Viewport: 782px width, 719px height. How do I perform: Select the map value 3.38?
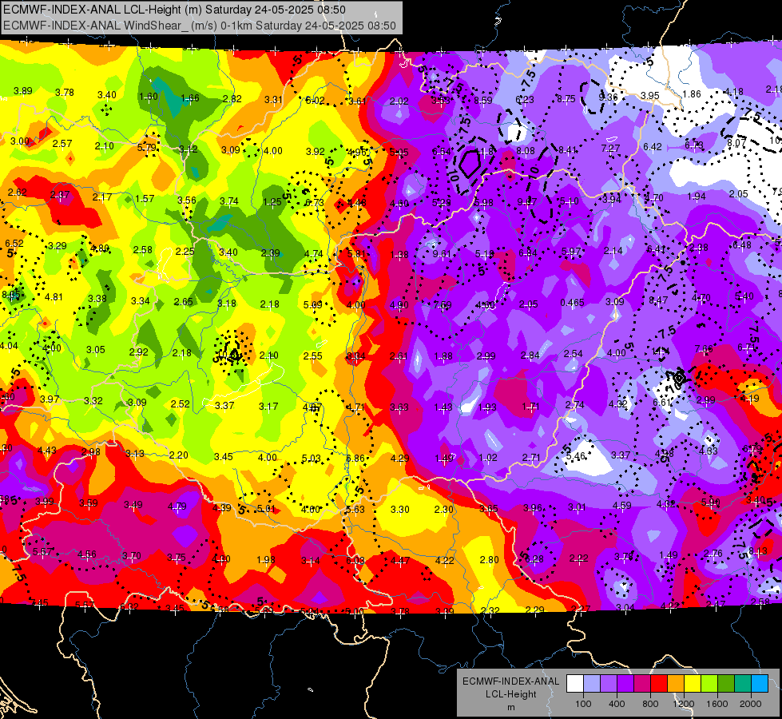[97, 298]
